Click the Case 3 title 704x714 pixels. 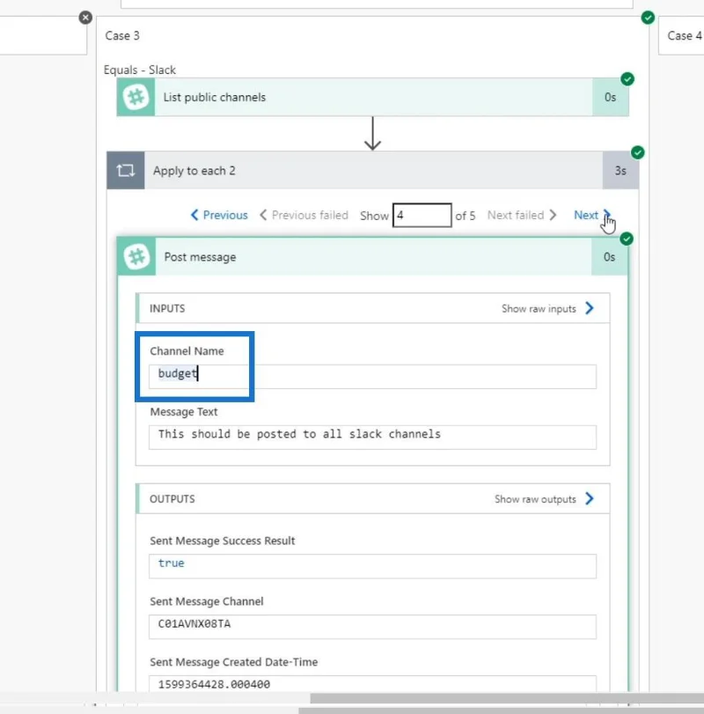[122, 35]
